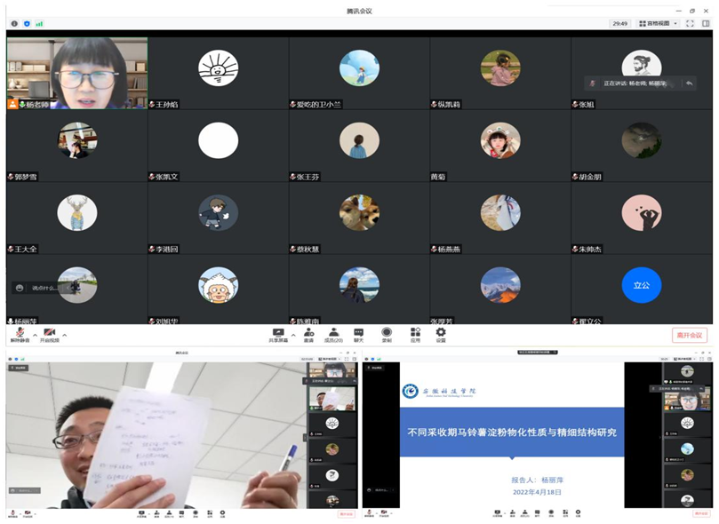The image size is (719, 524).
Task: Click the red leave meeting button
Action: 689,335
